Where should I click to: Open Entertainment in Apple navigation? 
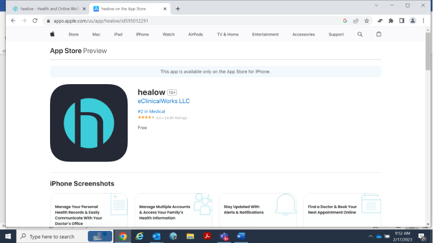265,35
